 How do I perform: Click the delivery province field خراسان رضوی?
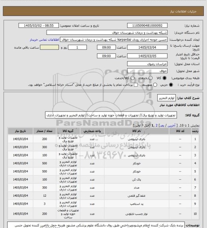(147, 64)
